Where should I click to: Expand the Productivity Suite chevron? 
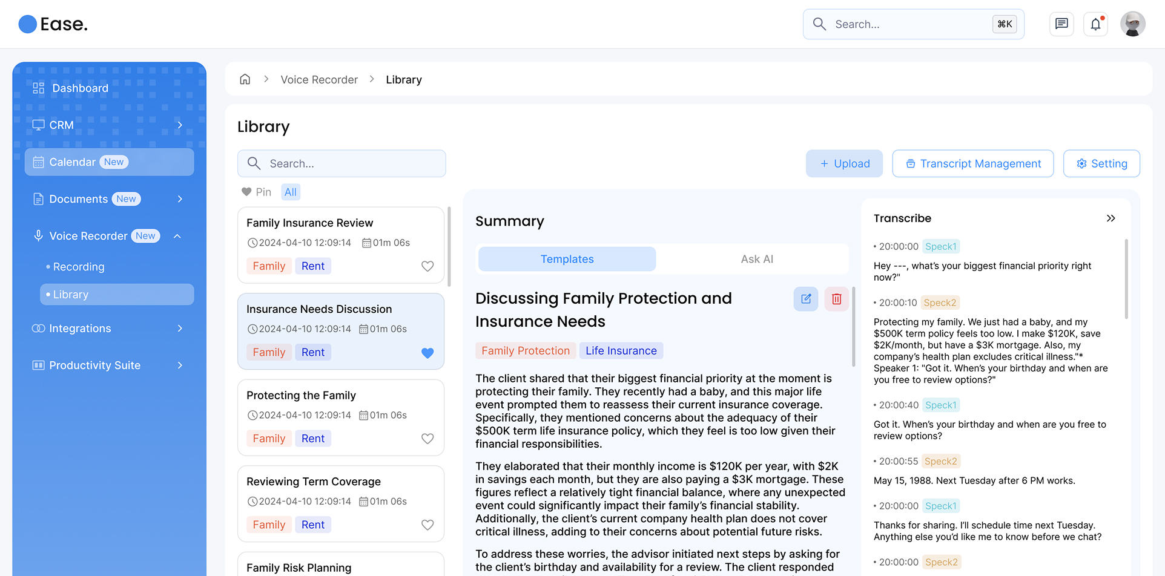(180, 365)
